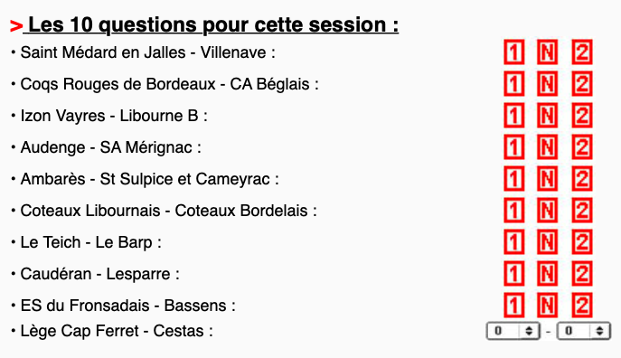Image resolution: width=621 pixels, height=358 pixels.
Task: Choose 1 for Le Teich - Le Barp
Action: [513, 242]
